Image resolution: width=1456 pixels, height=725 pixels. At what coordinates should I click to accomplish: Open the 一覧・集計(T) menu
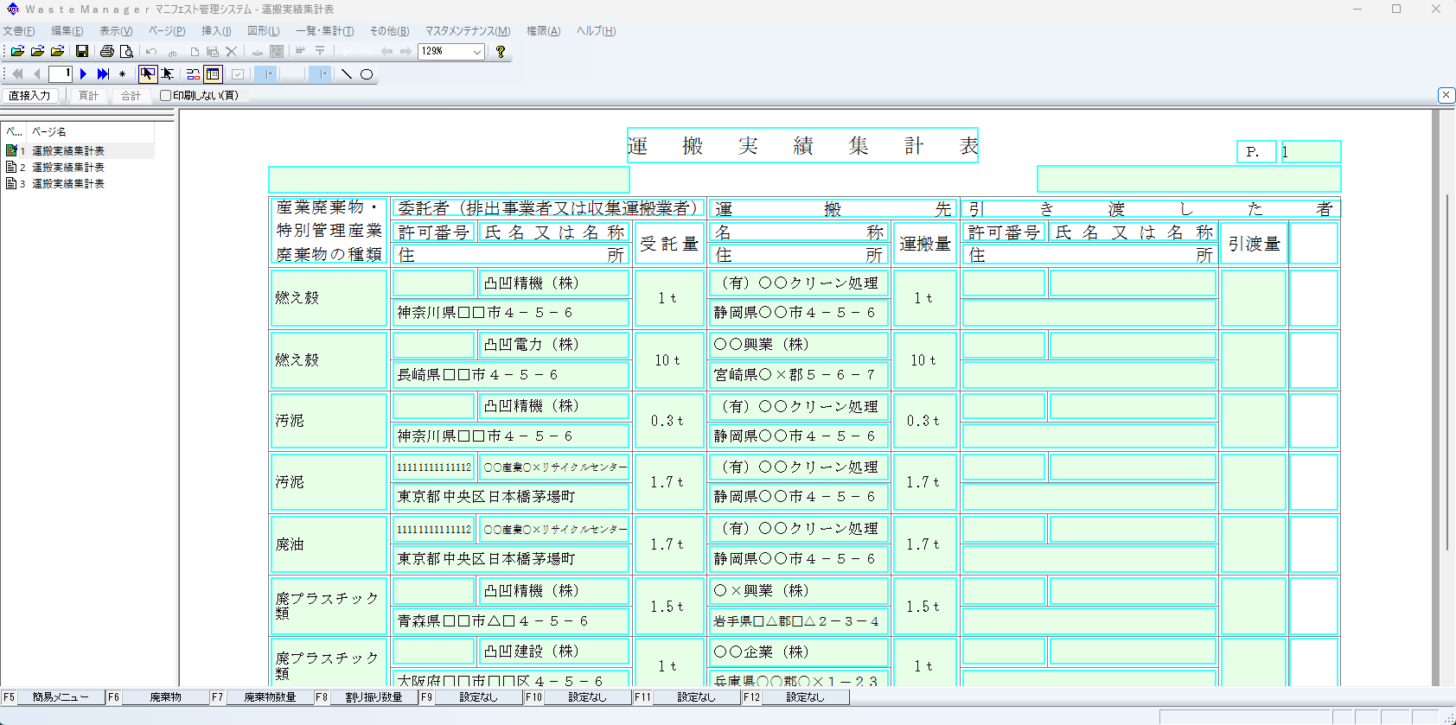[324, 31]
